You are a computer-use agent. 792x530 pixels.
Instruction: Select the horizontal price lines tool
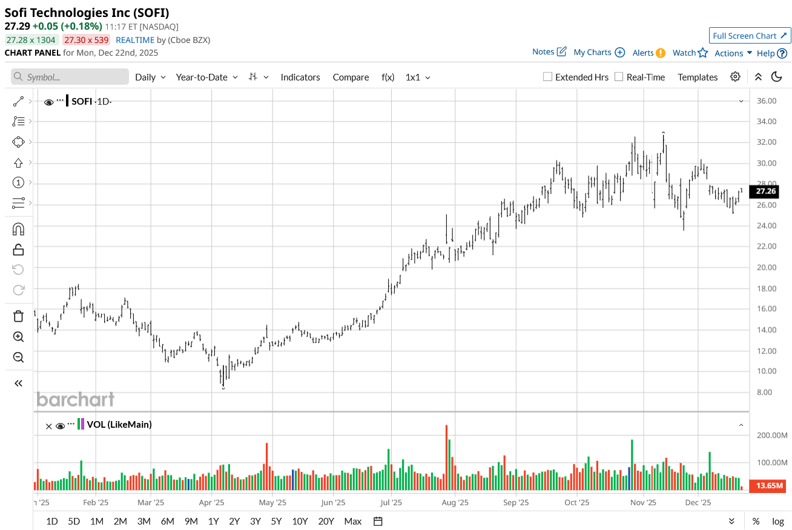pos(18,203)
